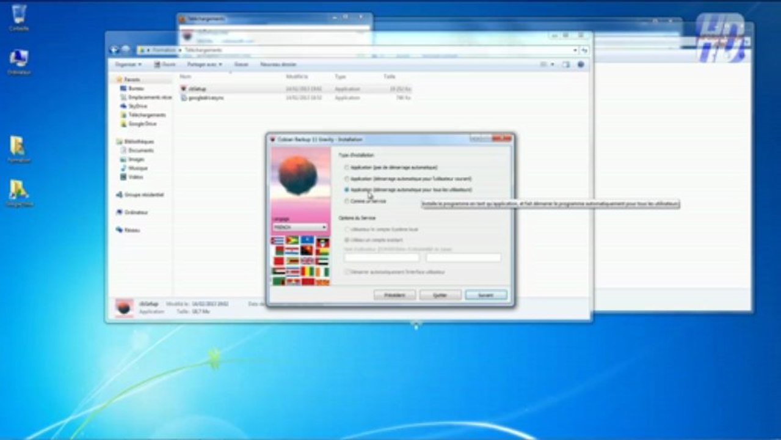Open Téléchargements in the Favoris sidebar
Image resolution: width=781 pixels, height=440 pixels.
(x=143, y=115)
